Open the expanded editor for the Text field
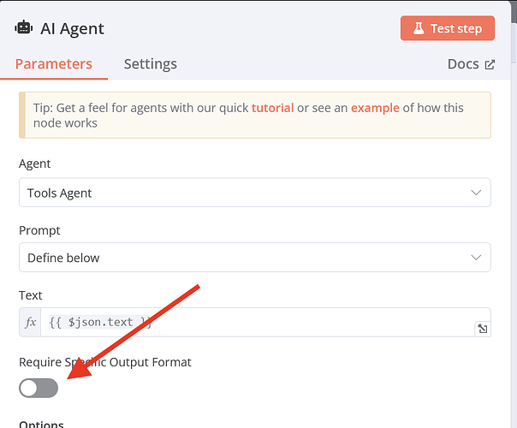The image size is (517, 428). coord(483,329)
